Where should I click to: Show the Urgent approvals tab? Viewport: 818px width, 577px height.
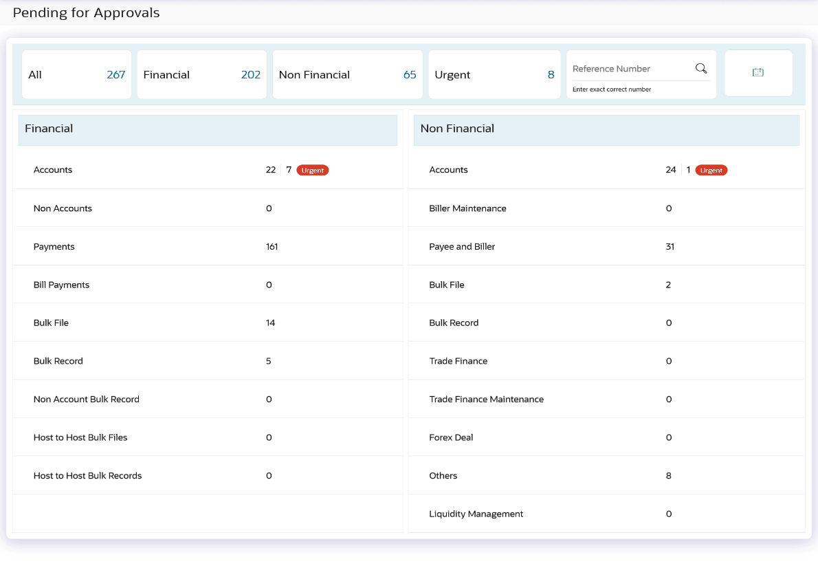[x=494, y=74]
